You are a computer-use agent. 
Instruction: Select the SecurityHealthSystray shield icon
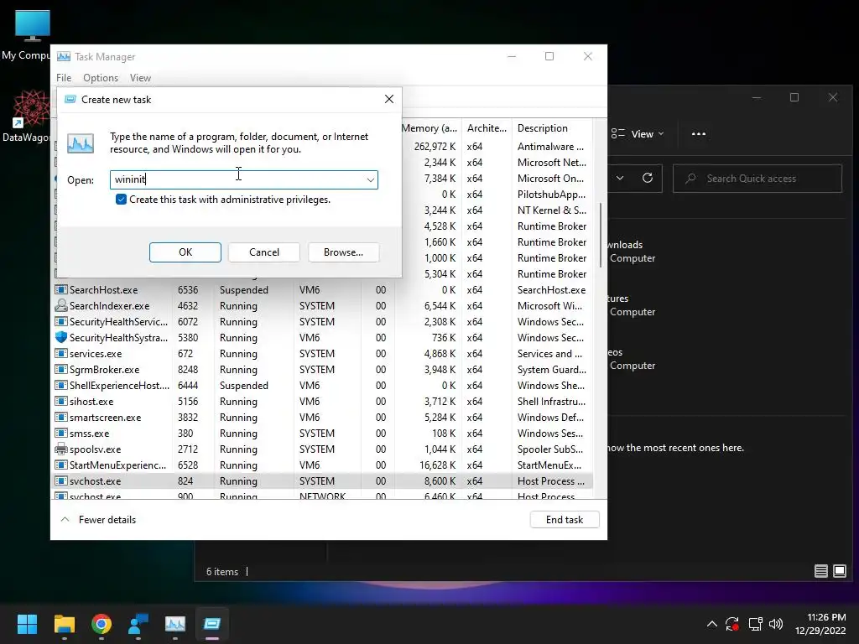(x=60, y=337)
